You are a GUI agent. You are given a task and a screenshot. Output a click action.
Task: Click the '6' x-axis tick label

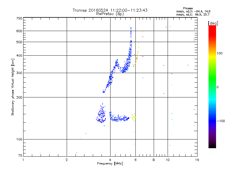click(x=135, y=160)
